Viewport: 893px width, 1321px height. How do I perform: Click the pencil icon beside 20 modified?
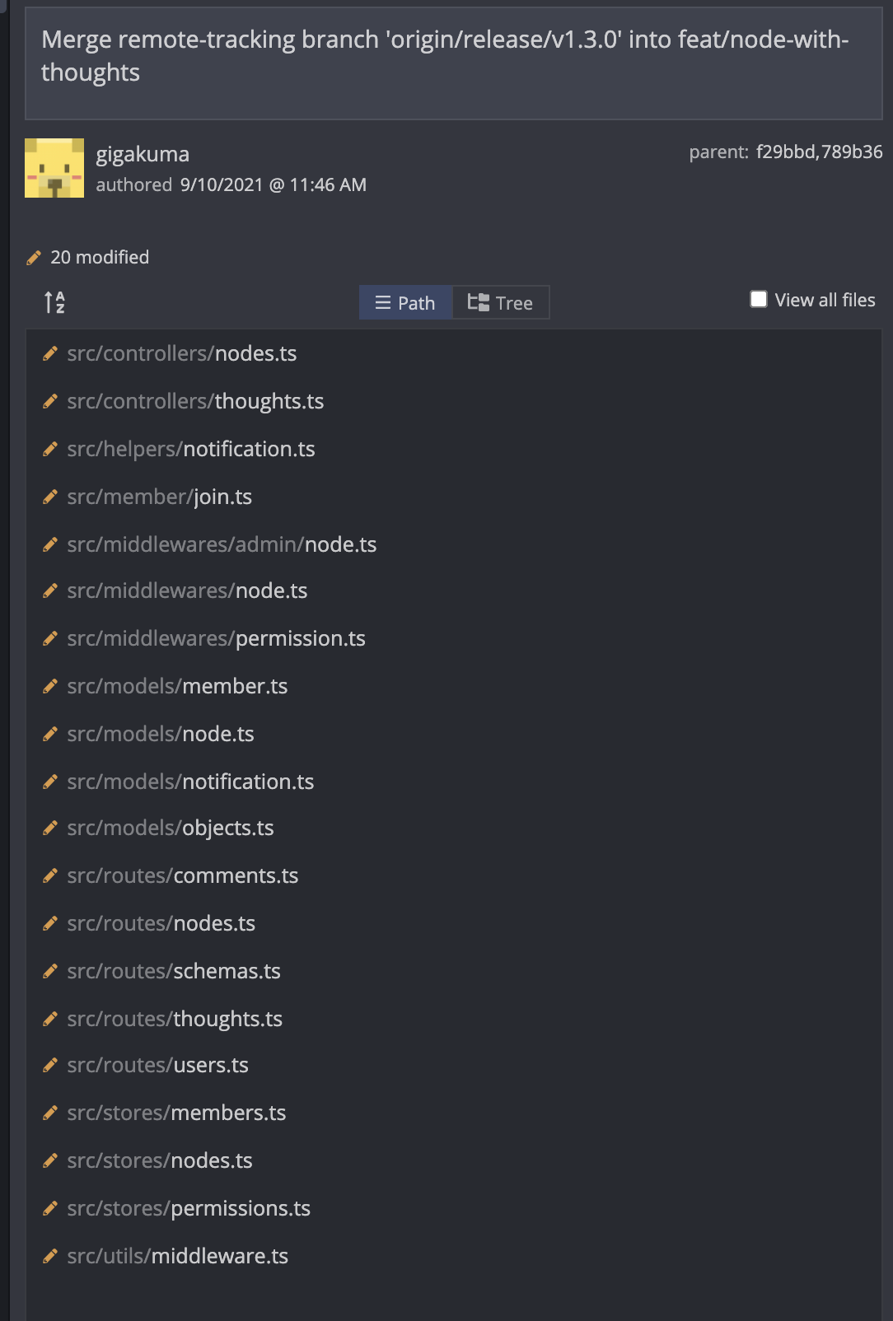(34, 258)
